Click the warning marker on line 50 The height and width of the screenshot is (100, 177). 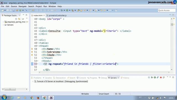click(x=32, y=49)
